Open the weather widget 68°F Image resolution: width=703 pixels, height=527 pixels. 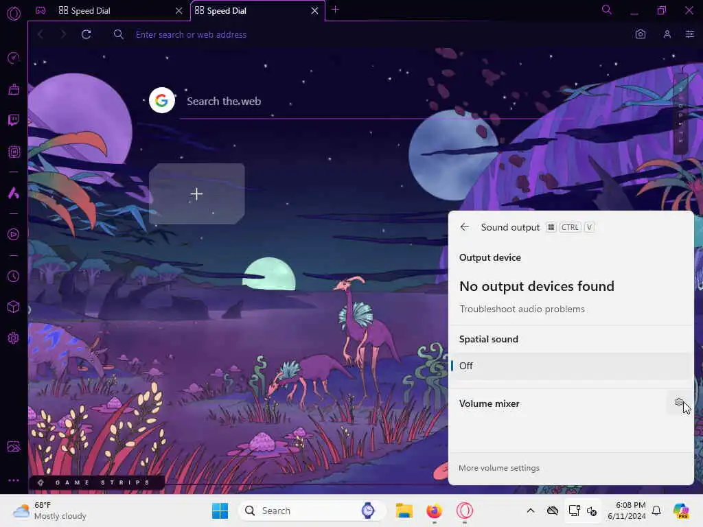tap(49, 511)
